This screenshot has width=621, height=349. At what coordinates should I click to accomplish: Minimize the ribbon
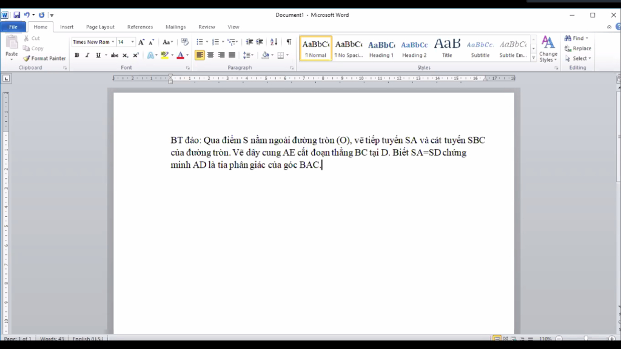point(609,27)
